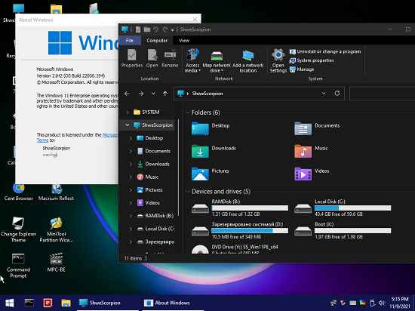Viewport: 415px width, 311px height.
Task: Click Uninstall or change a program
Action: pyautogui.click(x=325, y=51)
